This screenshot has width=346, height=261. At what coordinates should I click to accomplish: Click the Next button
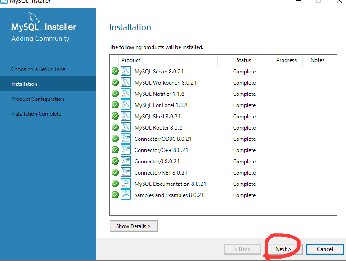click(x=283, y=249)
